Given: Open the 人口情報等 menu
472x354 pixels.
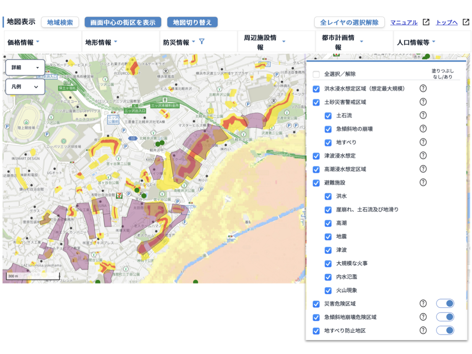Looking at the screenshot, I should [416, 42].
